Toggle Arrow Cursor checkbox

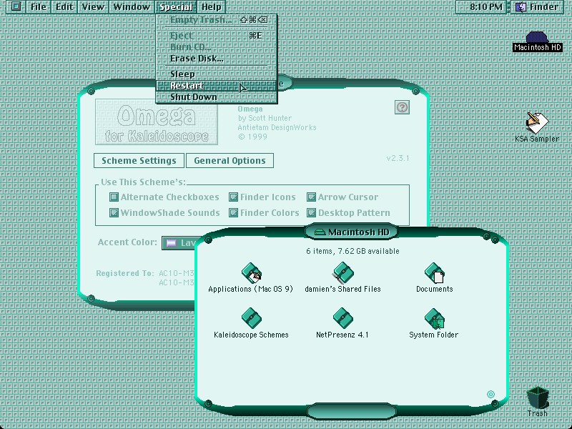[311, 197]
